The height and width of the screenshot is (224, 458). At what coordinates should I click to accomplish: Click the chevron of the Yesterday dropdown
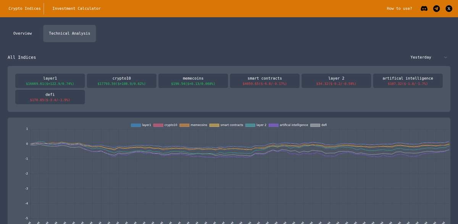coord(445,57)
